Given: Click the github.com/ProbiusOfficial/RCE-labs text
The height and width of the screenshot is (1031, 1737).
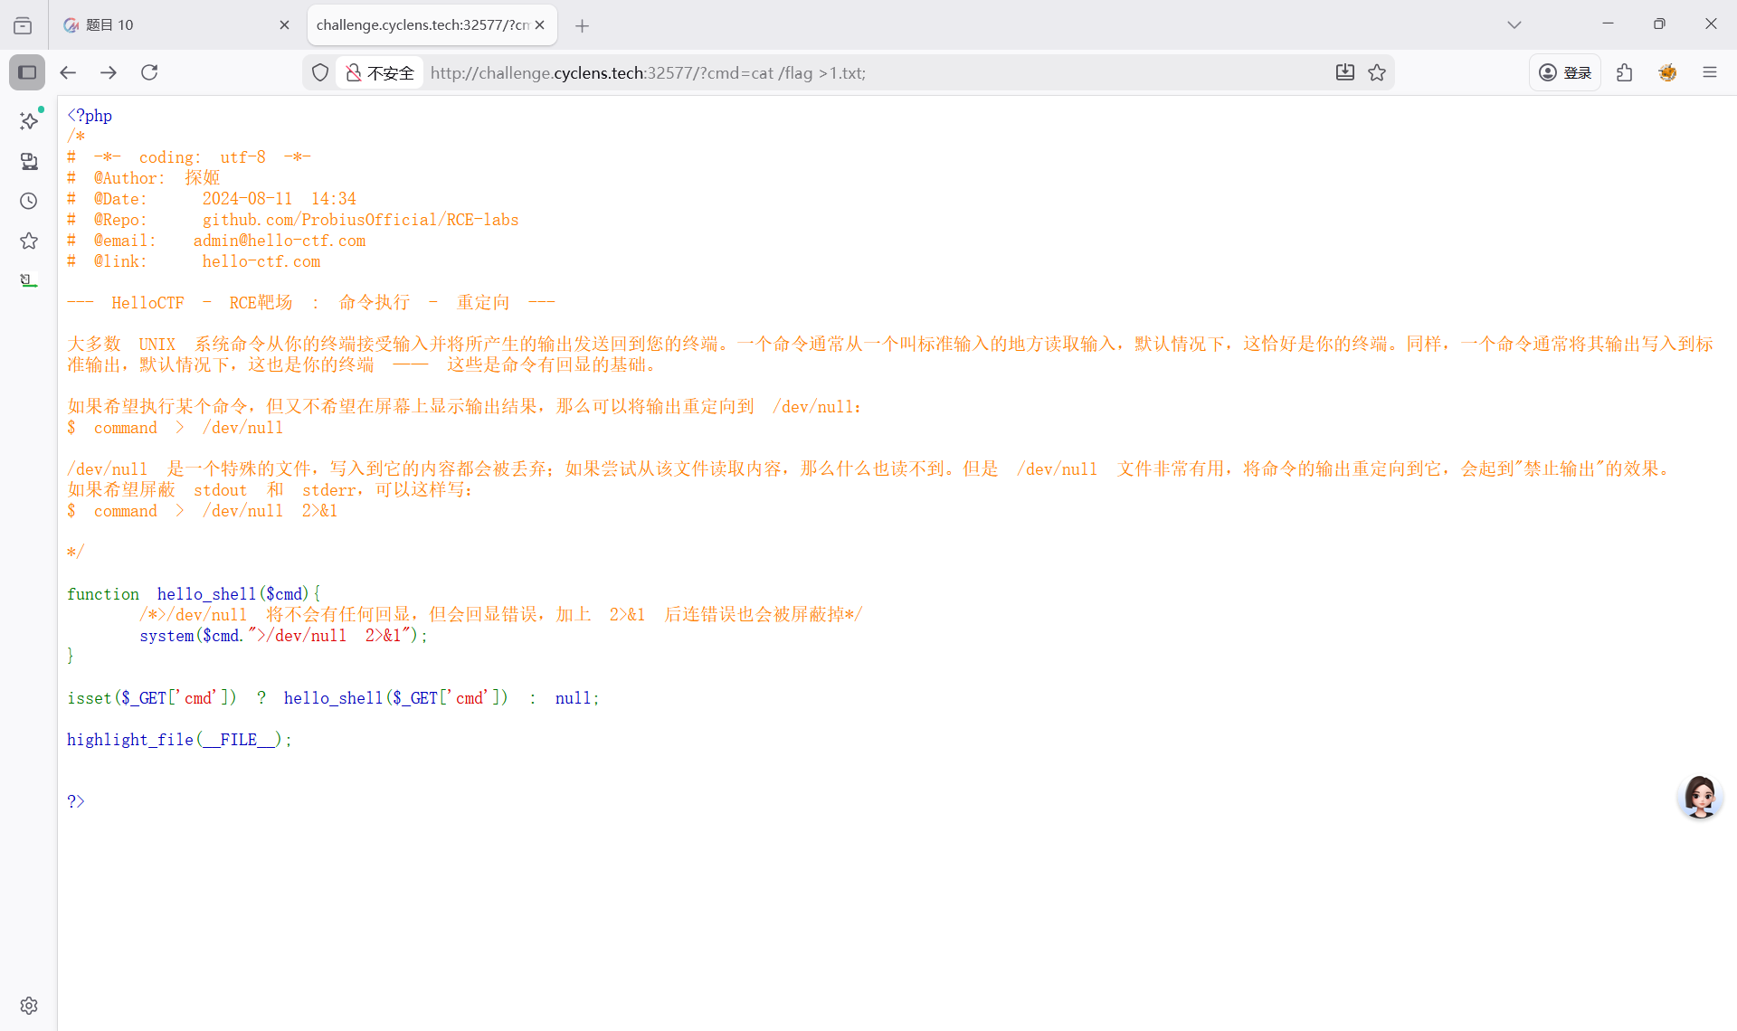Looking at the screenshot, I should [360, 220].
